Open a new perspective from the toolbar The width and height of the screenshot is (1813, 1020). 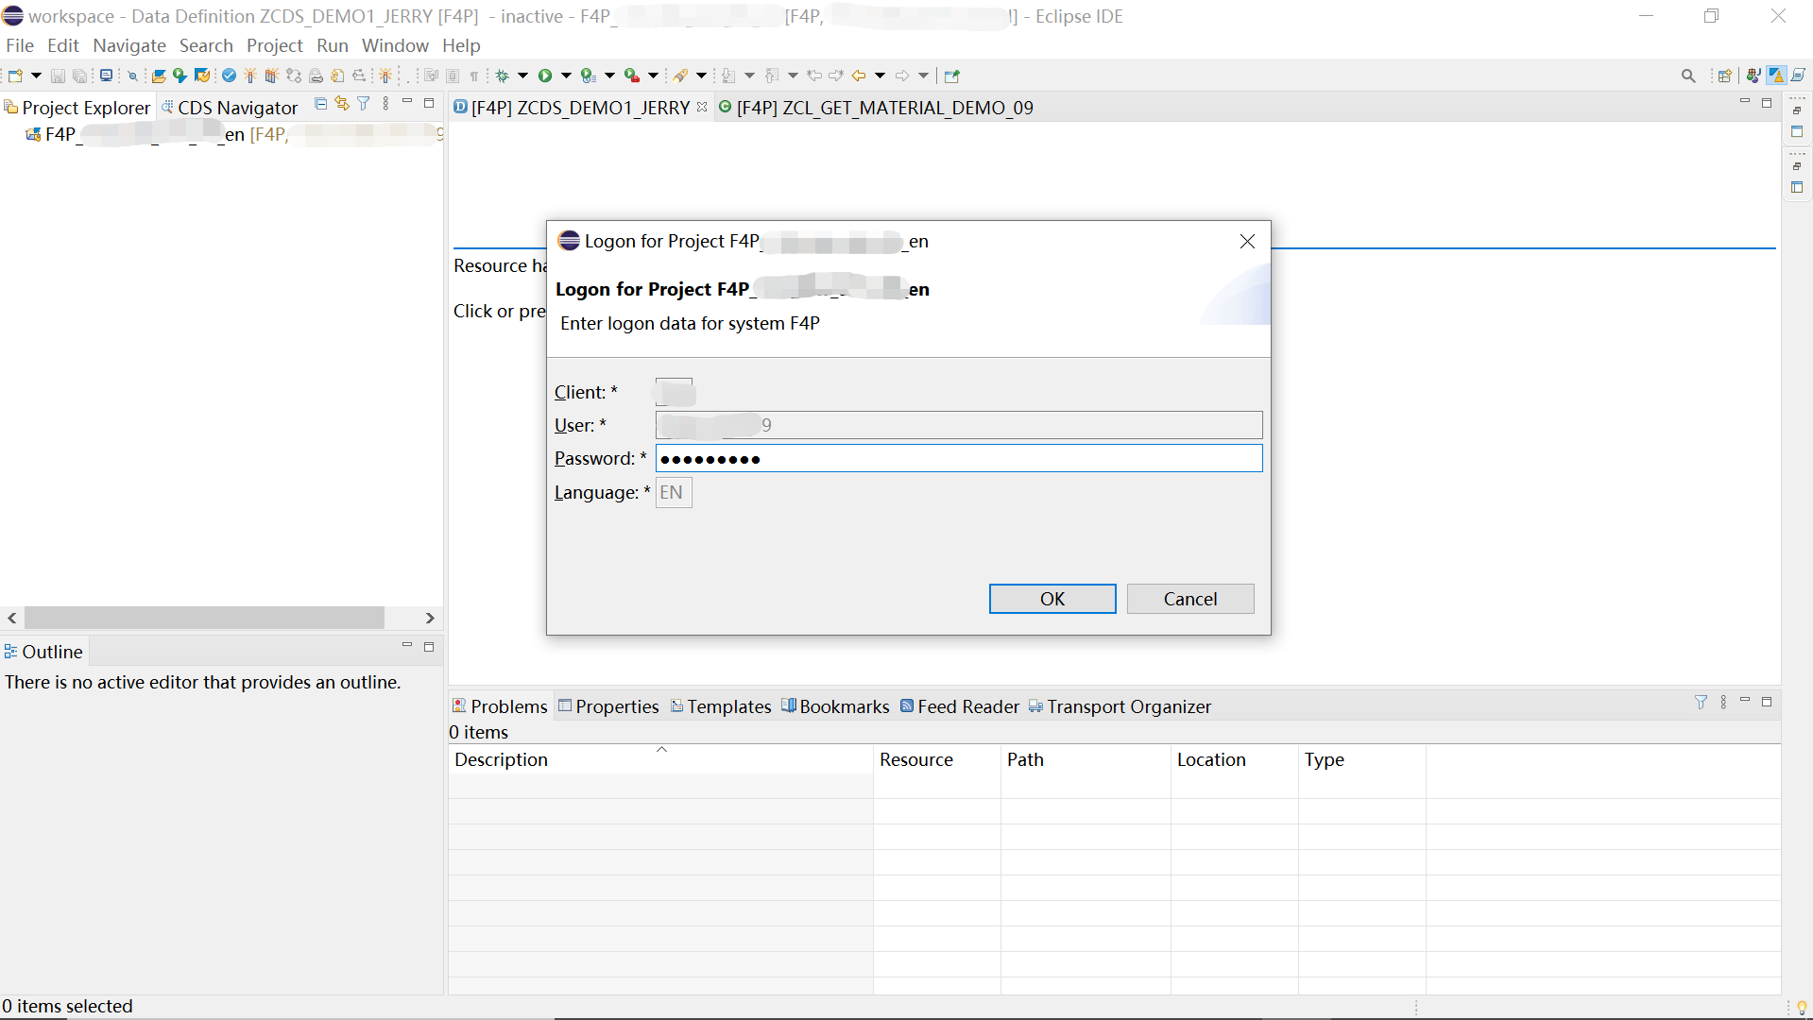[1725, 75]
